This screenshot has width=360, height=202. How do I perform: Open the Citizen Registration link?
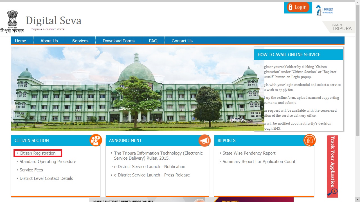(x=37, y=153)
